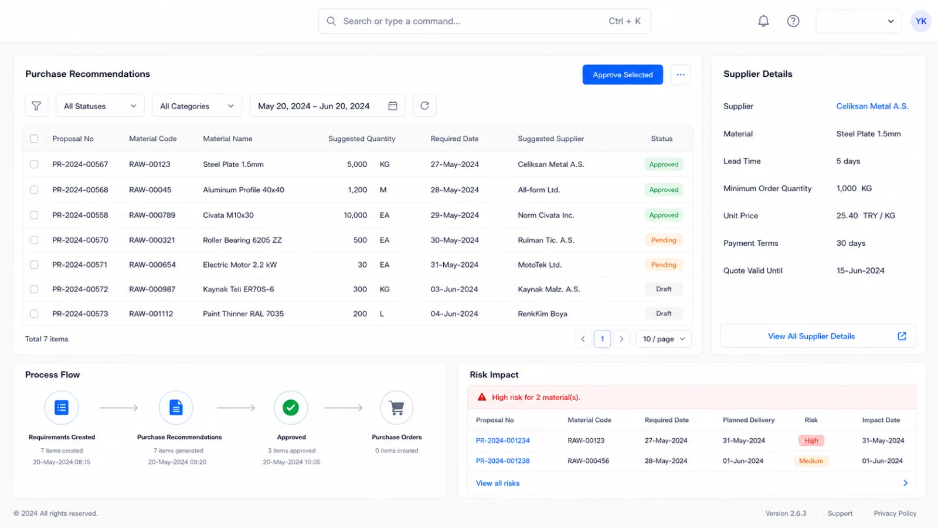The height and width of the screenshot is (528, 938).
Task: Click the Approved checkmark step icon
Action: pyautogui.click(x=291, y=407)
